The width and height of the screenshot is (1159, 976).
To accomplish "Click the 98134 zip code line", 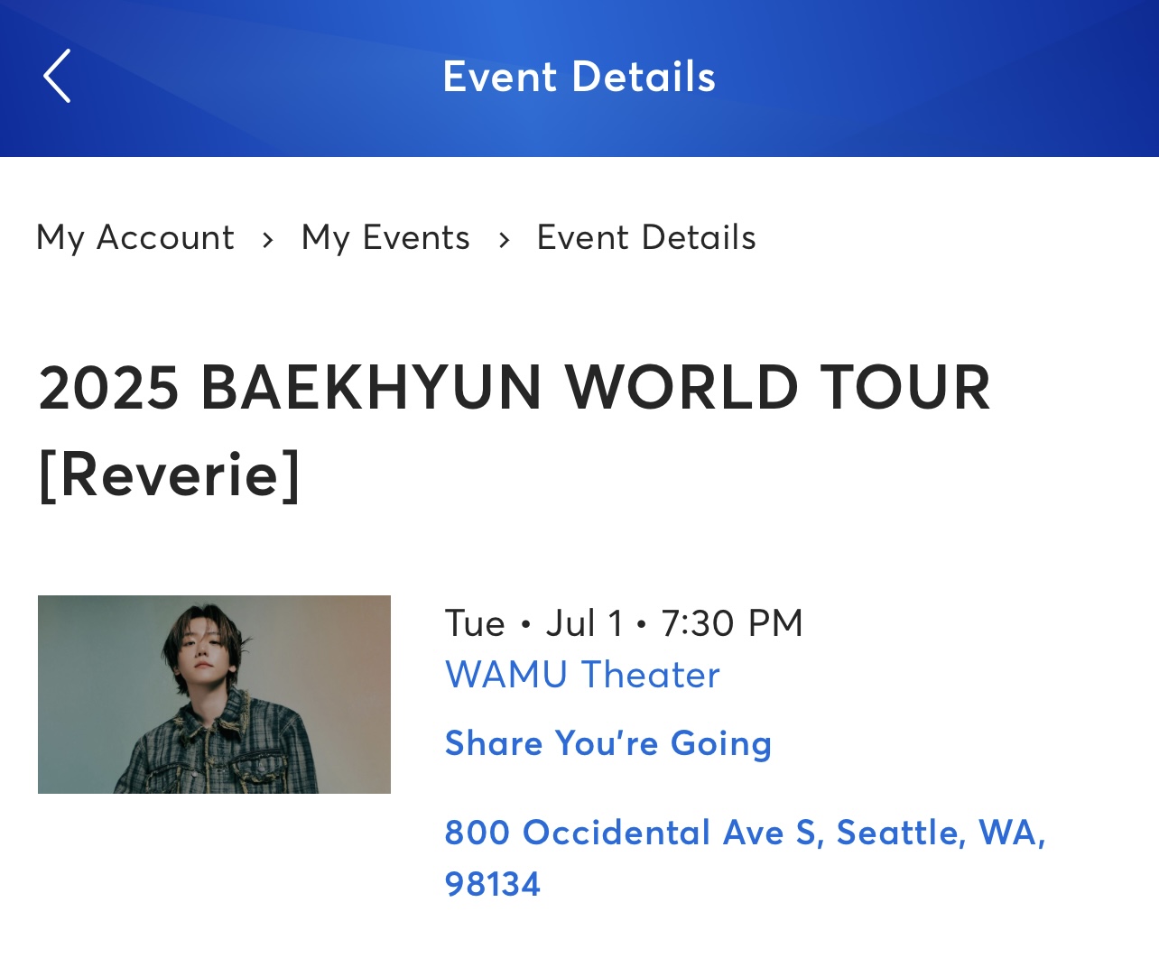I will tap(493, 884).
